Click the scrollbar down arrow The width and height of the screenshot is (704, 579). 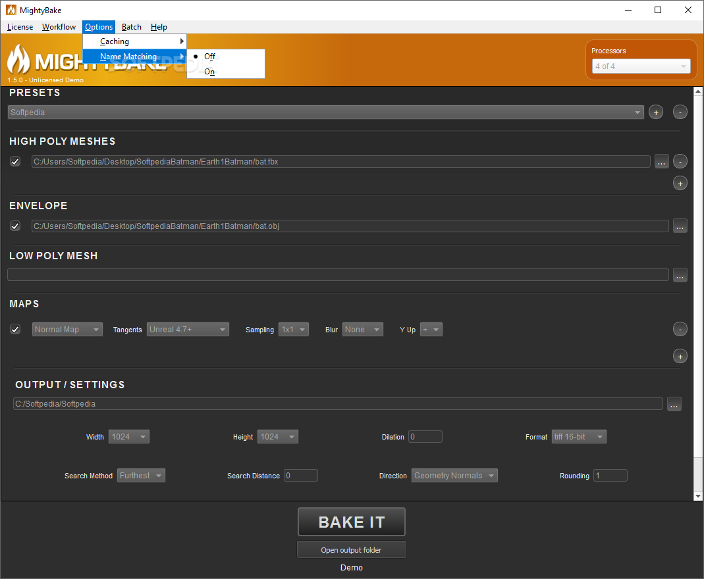pyautogui.click(x=697, y=496)
